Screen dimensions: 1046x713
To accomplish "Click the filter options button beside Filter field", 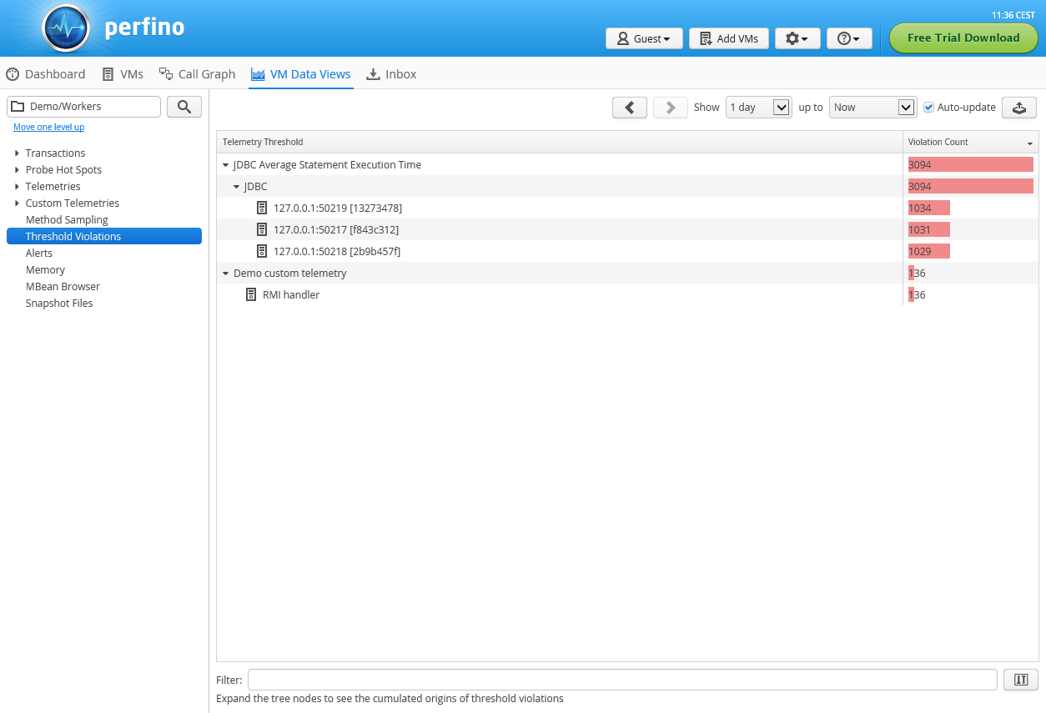I will click(1021, 680).
